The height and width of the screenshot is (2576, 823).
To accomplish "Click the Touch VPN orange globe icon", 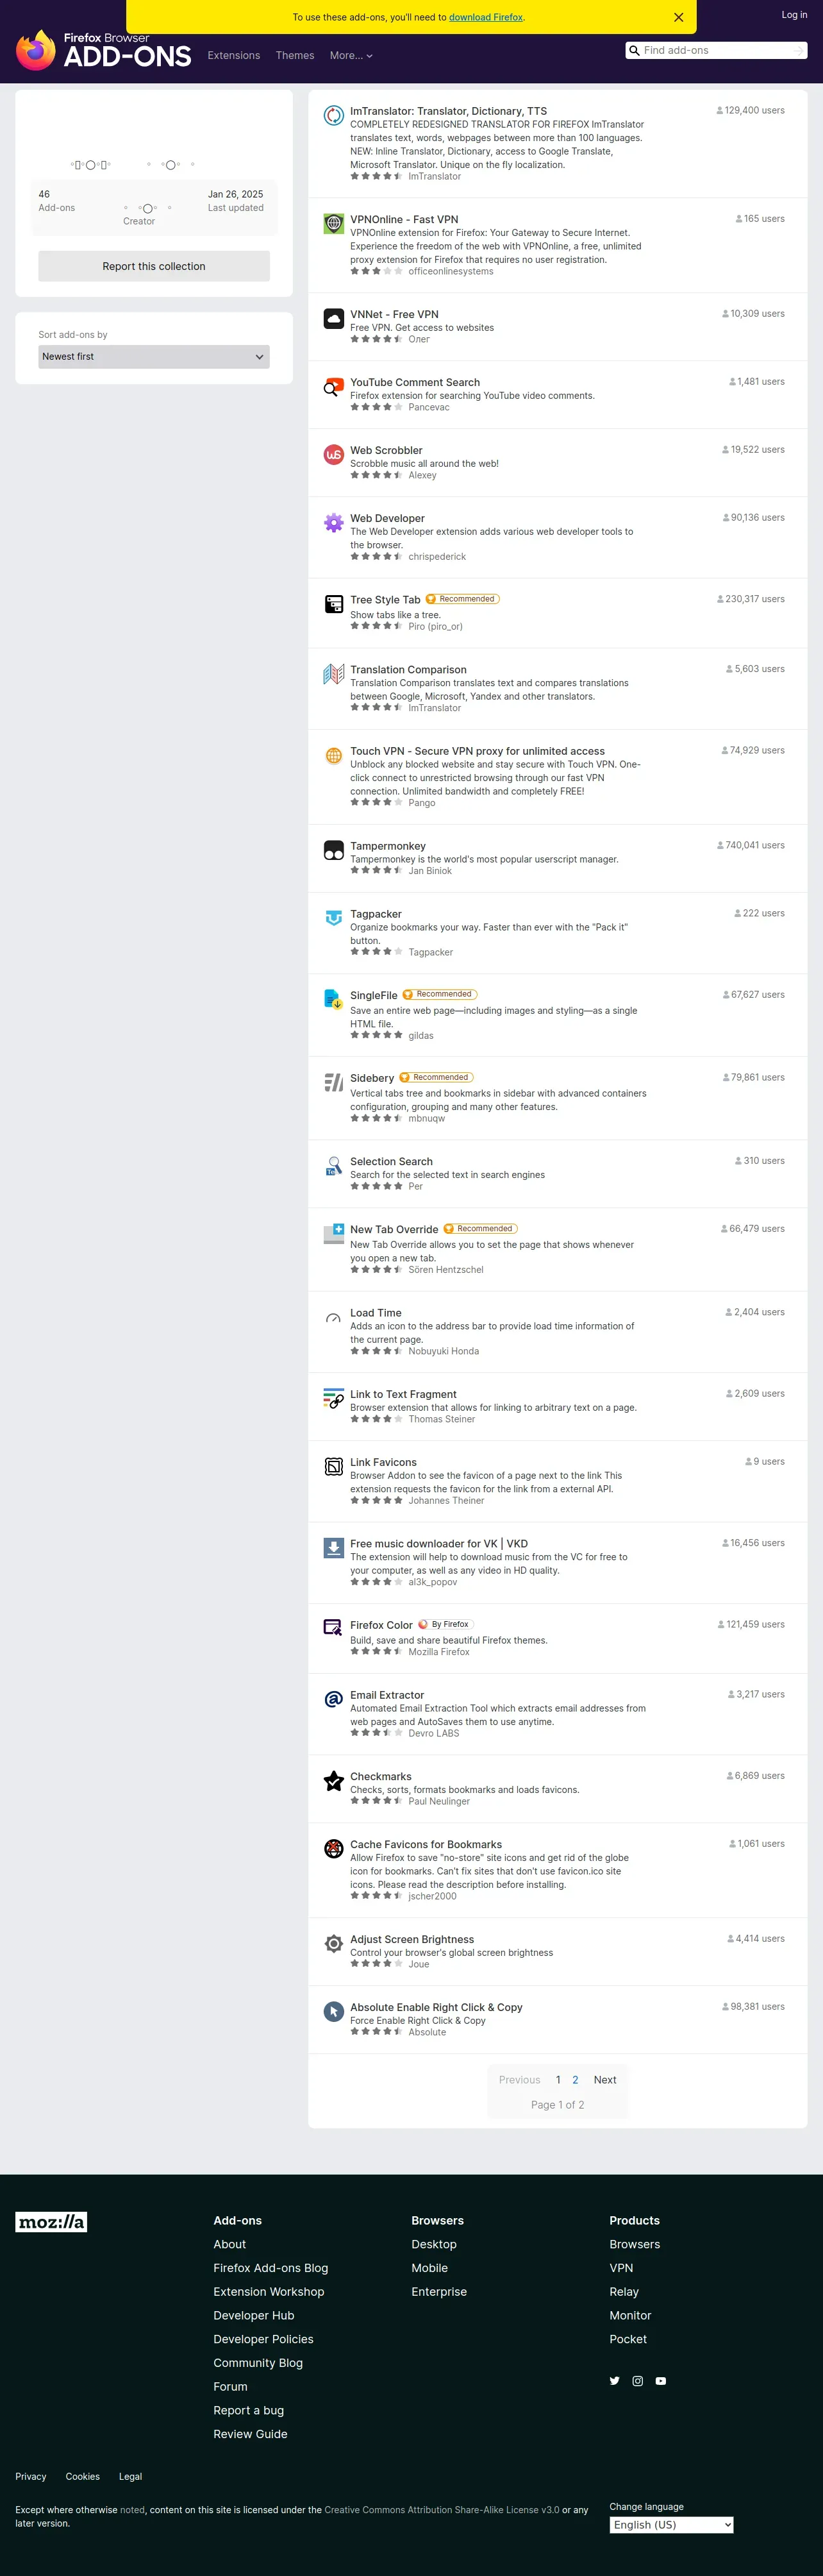I will click(x=334, y=756).
